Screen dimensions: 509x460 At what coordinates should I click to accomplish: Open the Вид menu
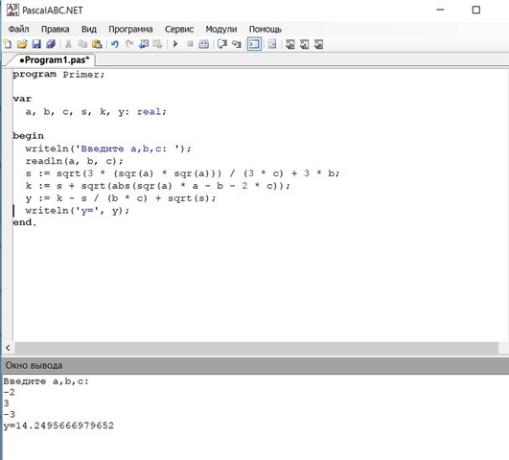tap(88, 29)
